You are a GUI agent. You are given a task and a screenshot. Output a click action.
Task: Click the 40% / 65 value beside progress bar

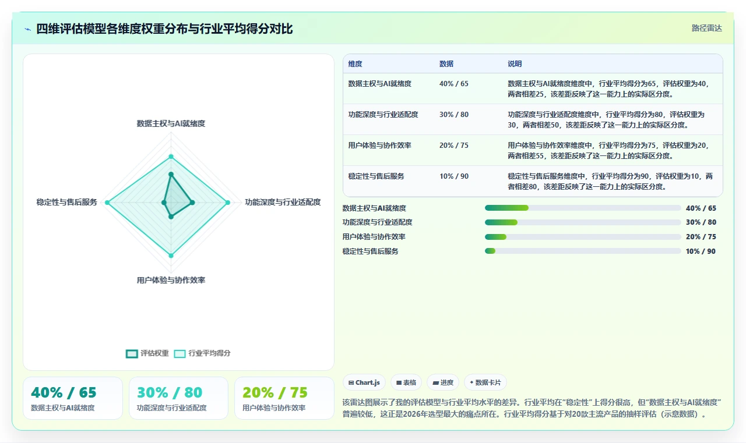click(x=701, y=208)
